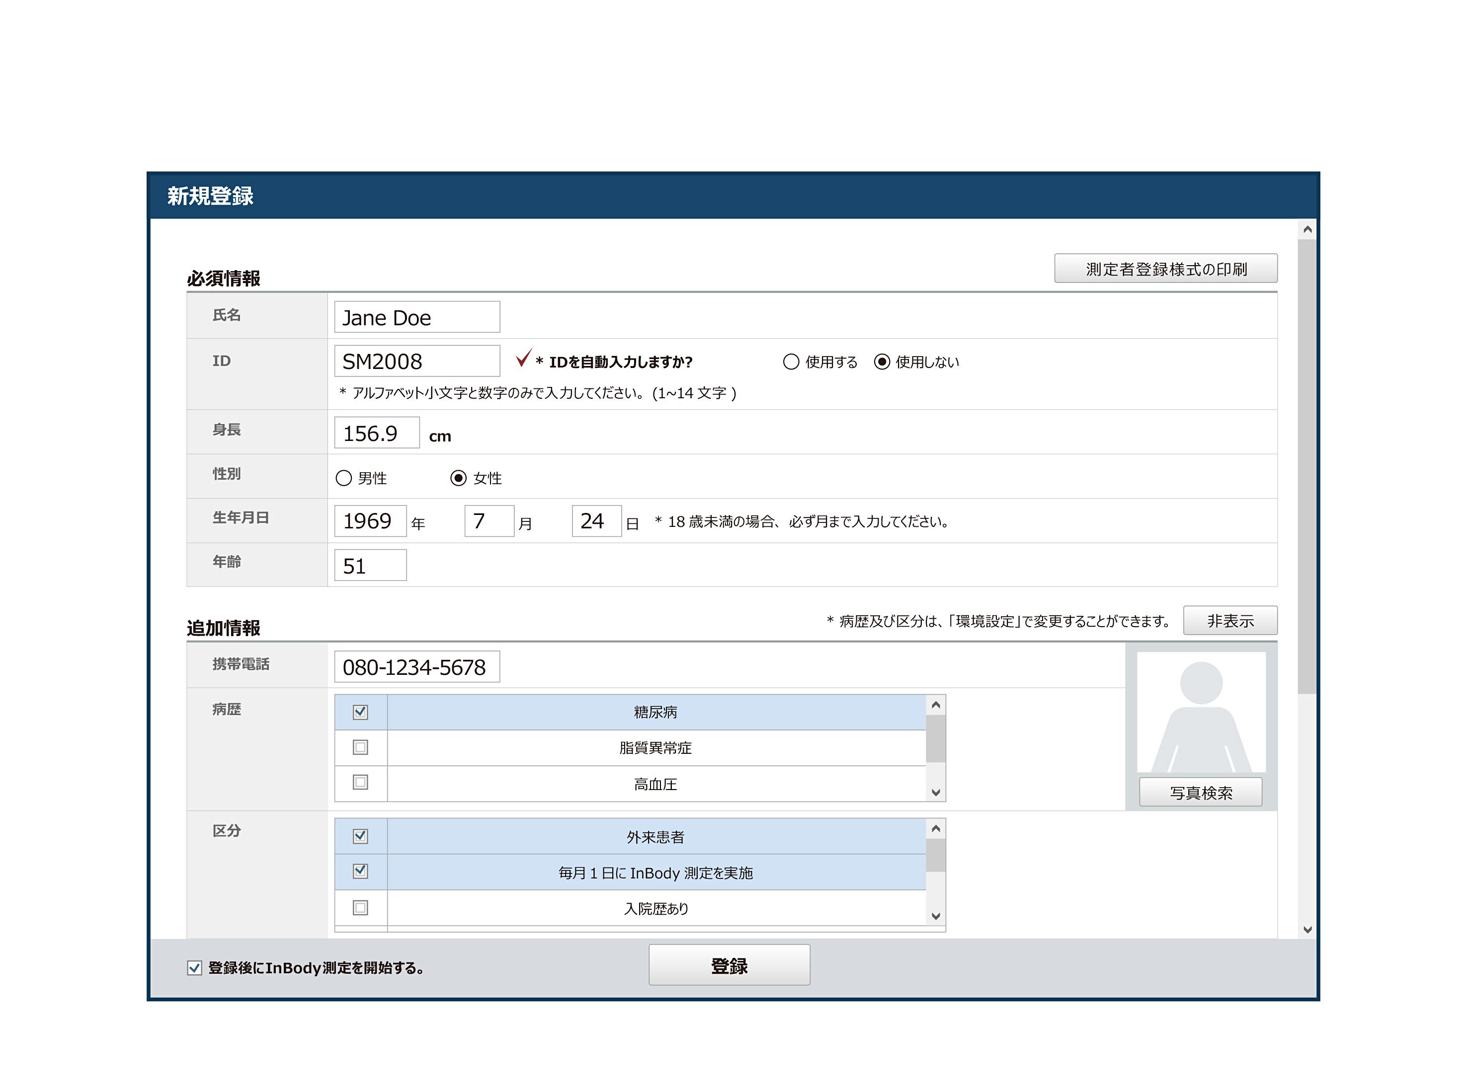Click the 新規登録 dialog title
Image resolution: width=1467 pixels, height=1088 pixels.
point(210,196)
